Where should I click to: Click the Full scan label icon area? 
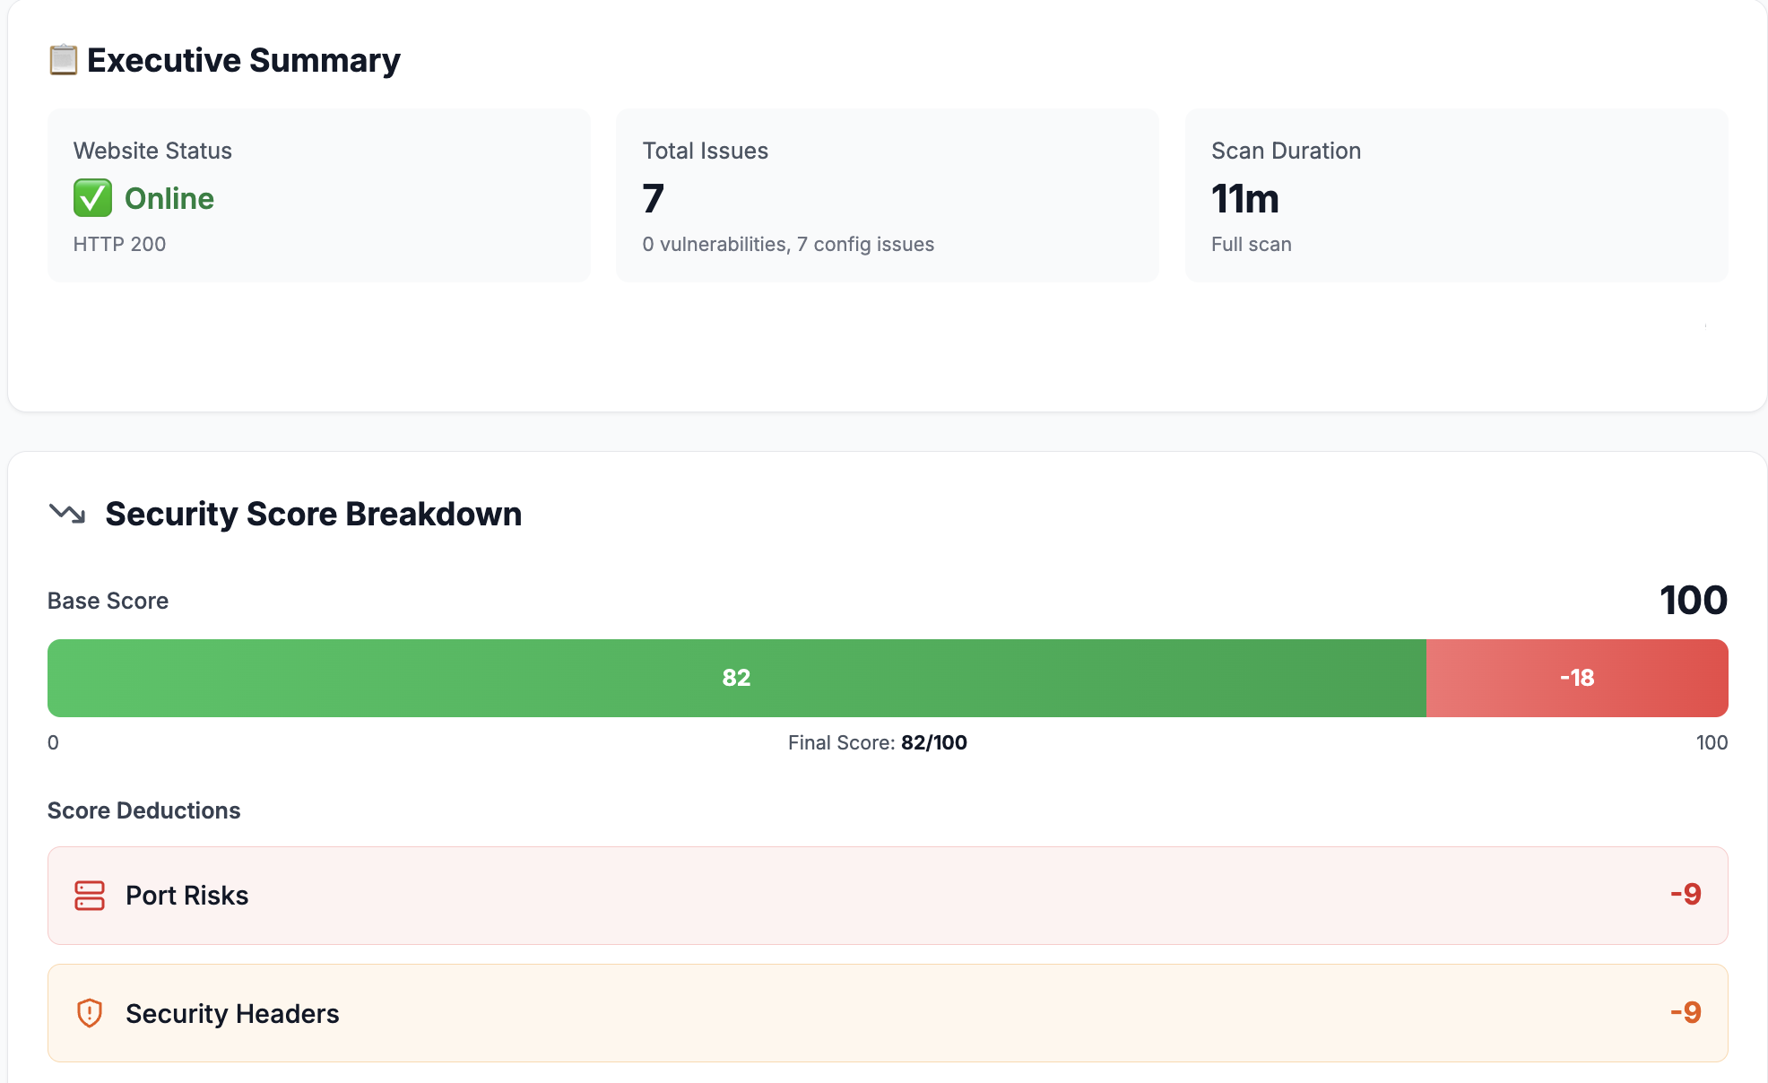pos(1251,243)
